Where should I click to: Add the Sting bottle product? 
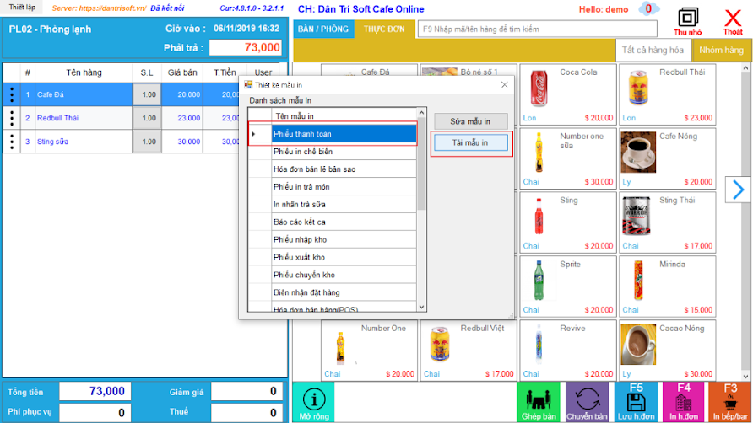click(567, 222)
